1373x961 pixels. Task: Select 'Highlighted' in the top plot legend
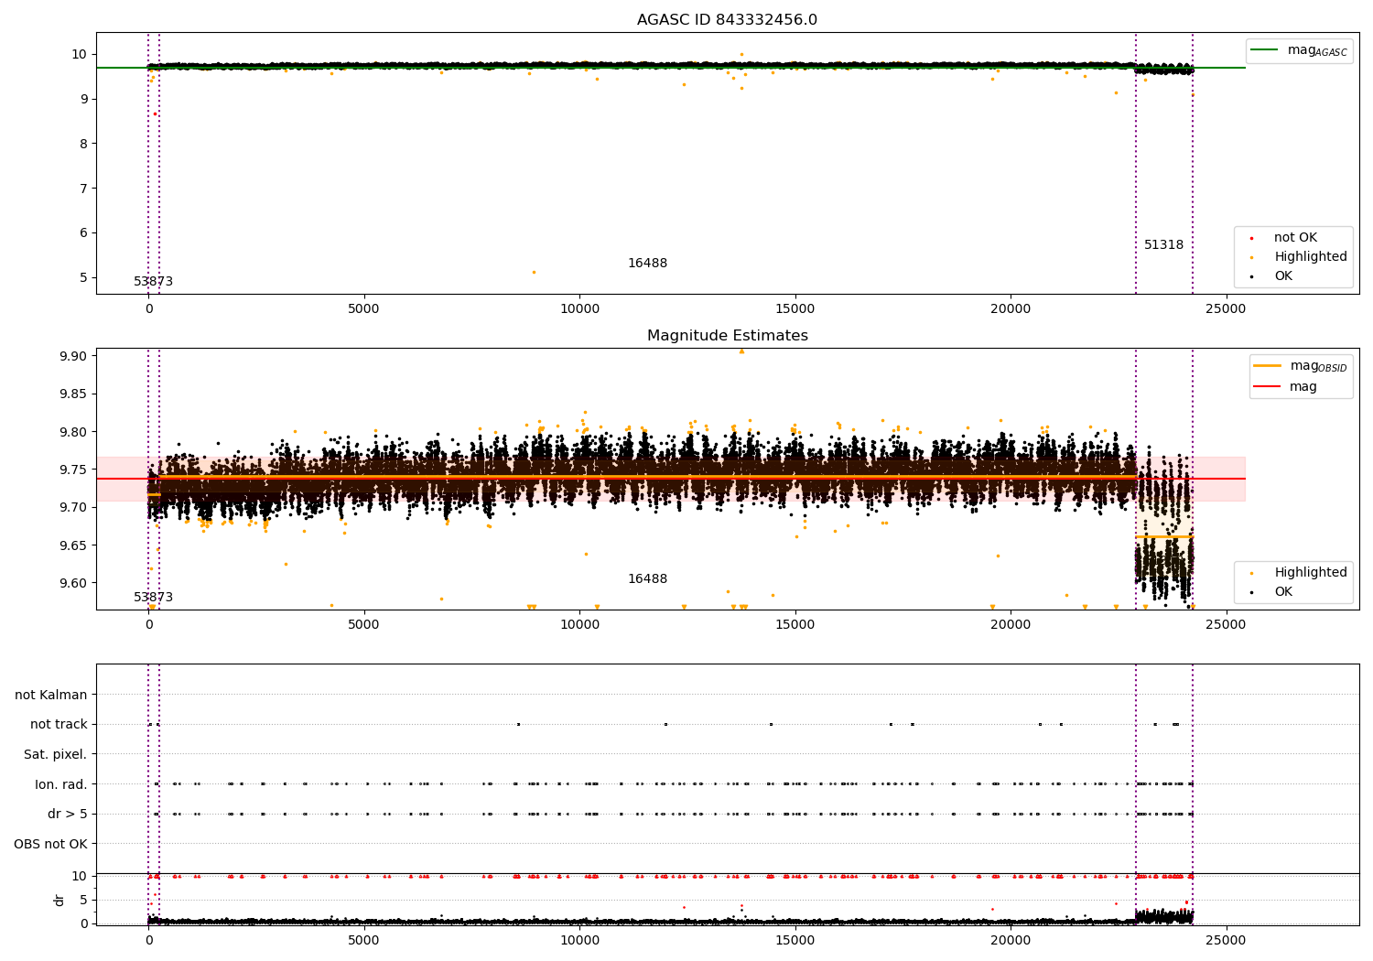point(1311,257)
